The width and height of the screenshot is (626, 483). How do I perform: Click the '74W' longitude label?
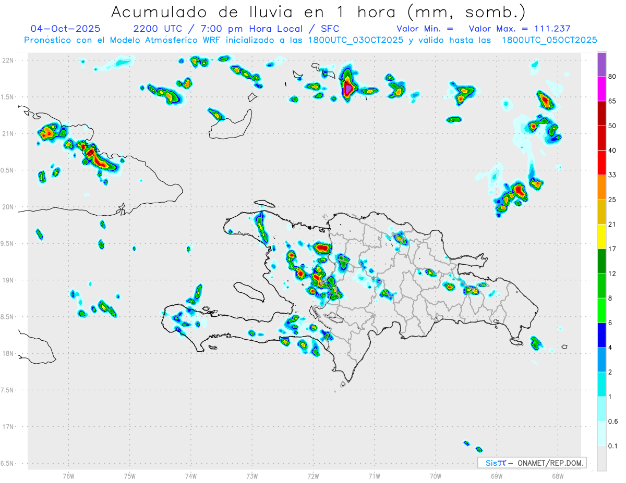[x=191, y=476]
